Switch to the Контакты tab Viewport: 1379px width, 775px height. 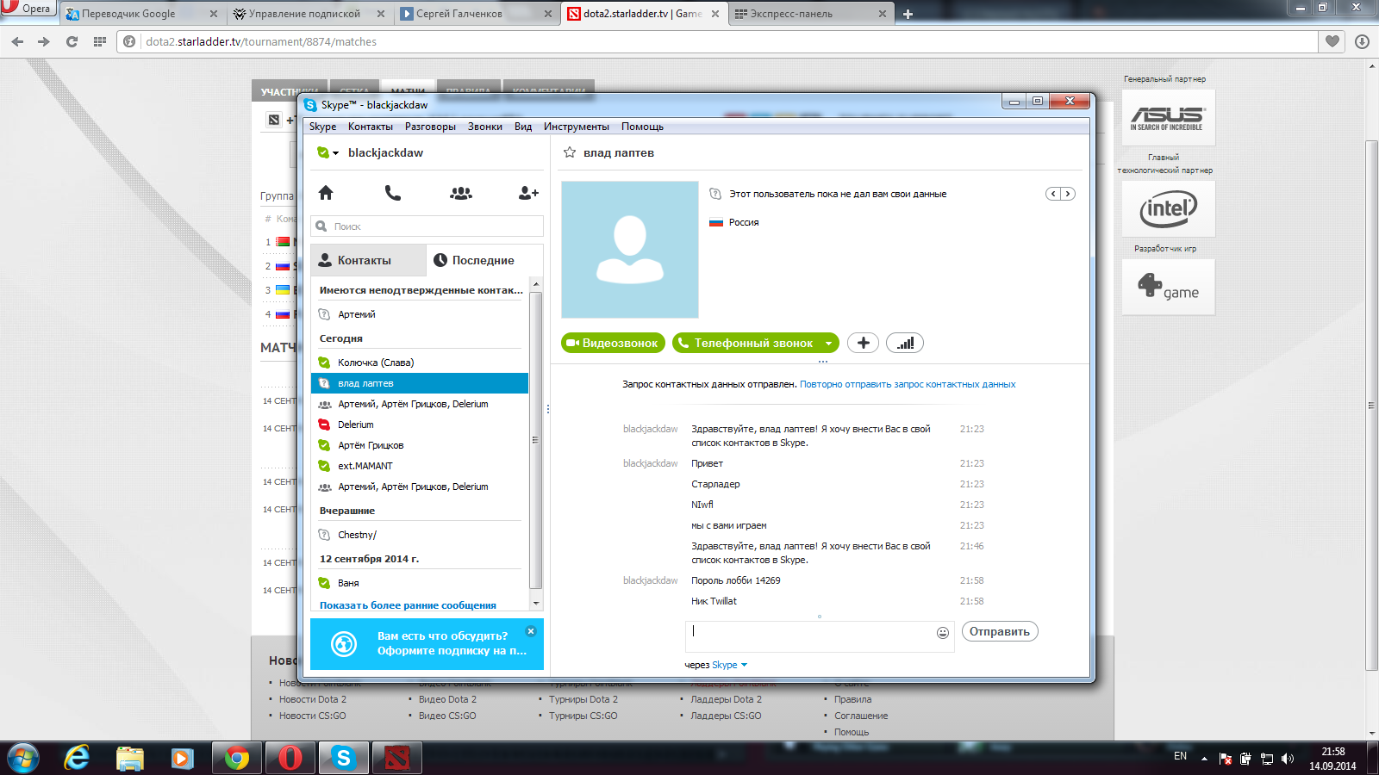coord(368,260)
